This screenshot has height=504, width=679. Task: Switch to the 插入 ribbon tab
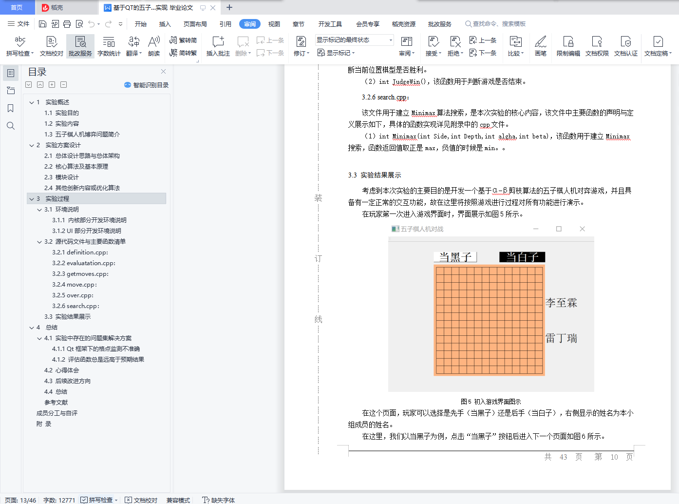[165, 24]
